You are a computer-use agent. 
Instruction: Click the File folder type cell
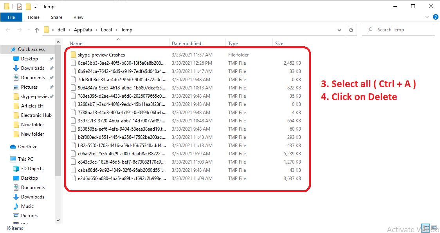pos(238,55)
